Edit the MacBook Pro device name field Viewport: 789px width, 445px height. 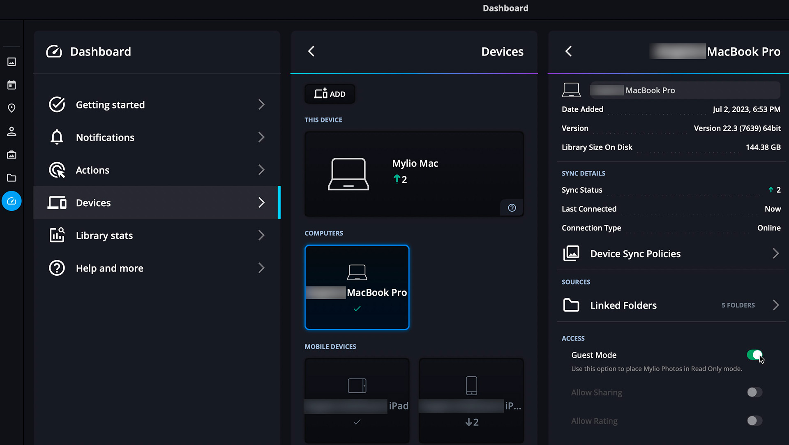click(x=685, y=90)
